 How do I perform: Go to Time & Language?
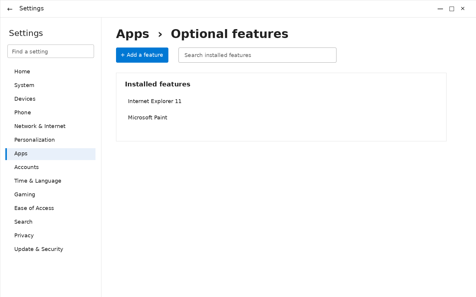point(51,181)
